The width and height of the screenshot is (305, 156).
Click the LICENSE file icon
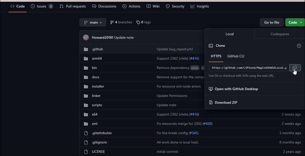[x=86, y=152]
